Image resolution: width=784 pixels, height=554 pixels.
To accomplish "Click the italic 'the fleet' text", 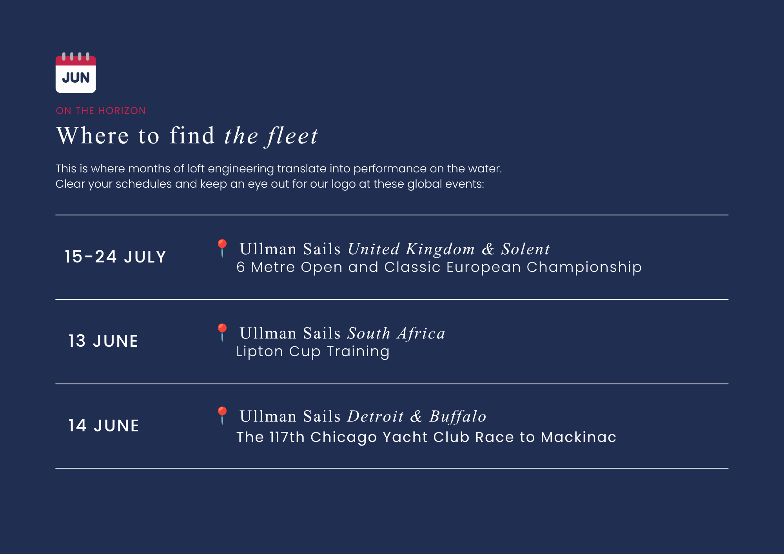I will tap(271, 136).
